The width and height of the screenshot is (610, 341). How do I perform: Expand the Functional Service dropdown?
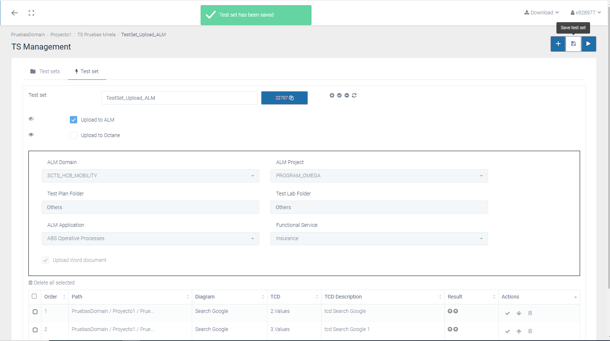point(379,239)
